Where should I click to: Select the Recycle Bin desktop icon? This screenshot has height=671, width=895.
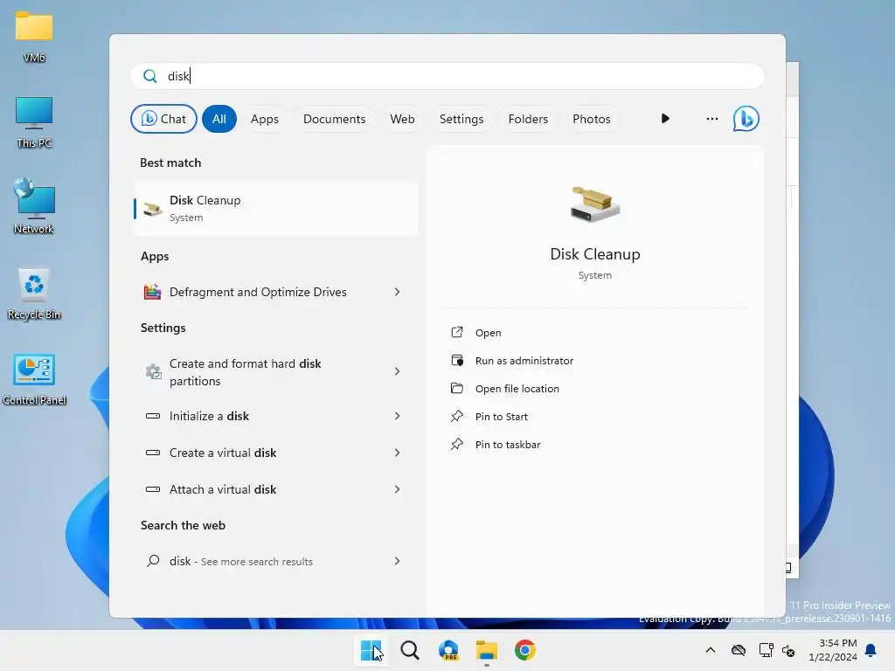click(x=34, y=294)
